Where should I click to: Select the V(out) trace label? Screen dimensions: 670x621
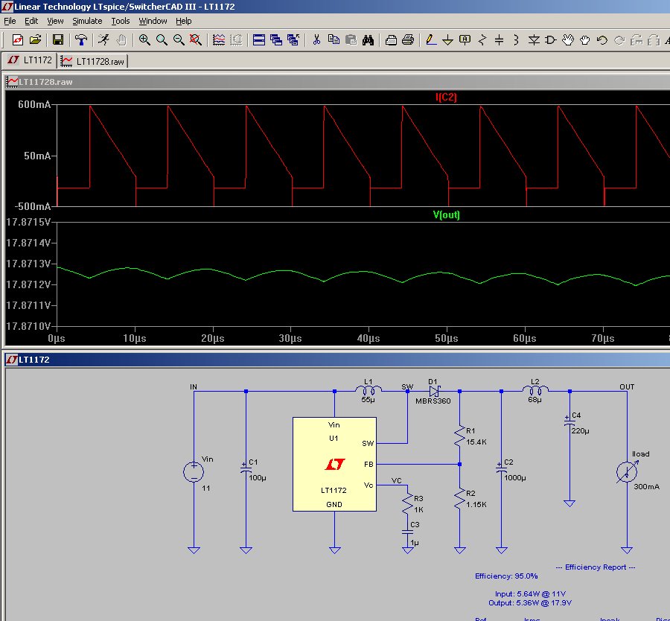[x=446, y=214]
